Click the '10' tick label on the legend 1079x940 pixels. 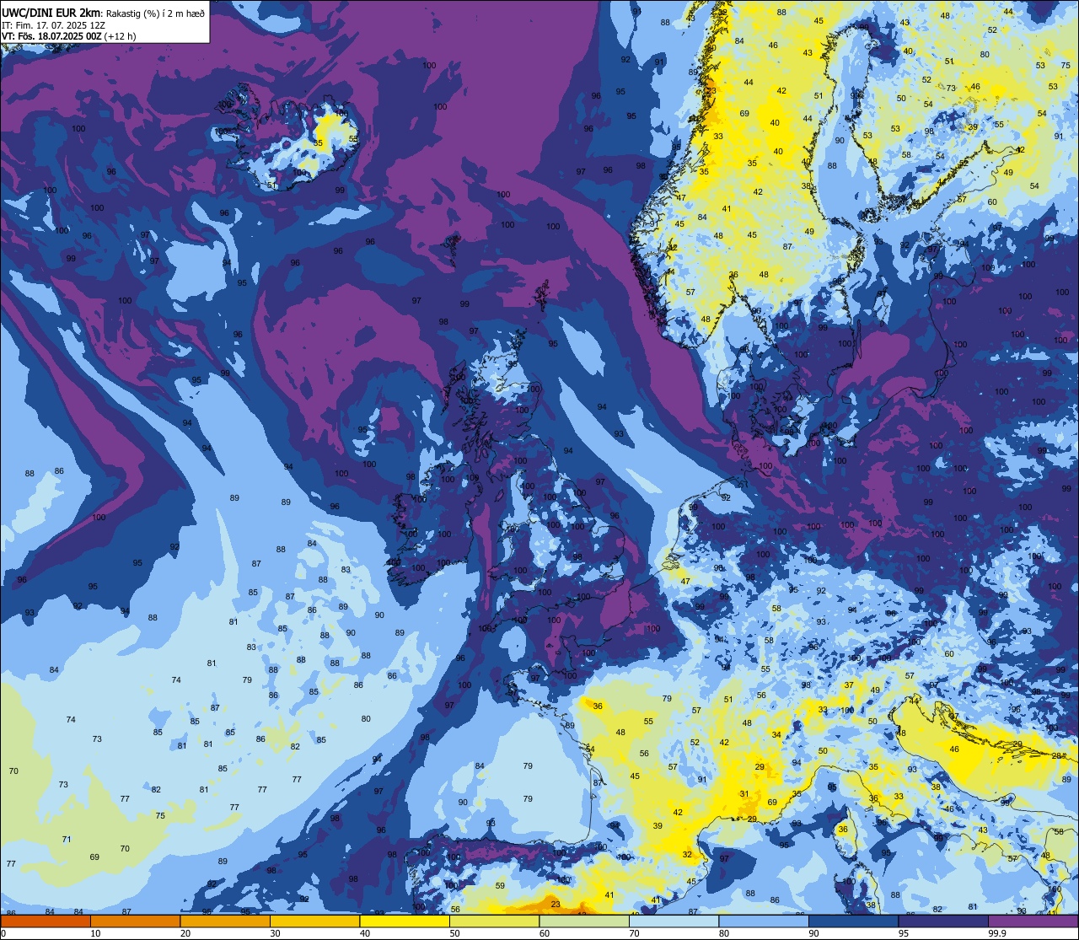pos(95,933)
